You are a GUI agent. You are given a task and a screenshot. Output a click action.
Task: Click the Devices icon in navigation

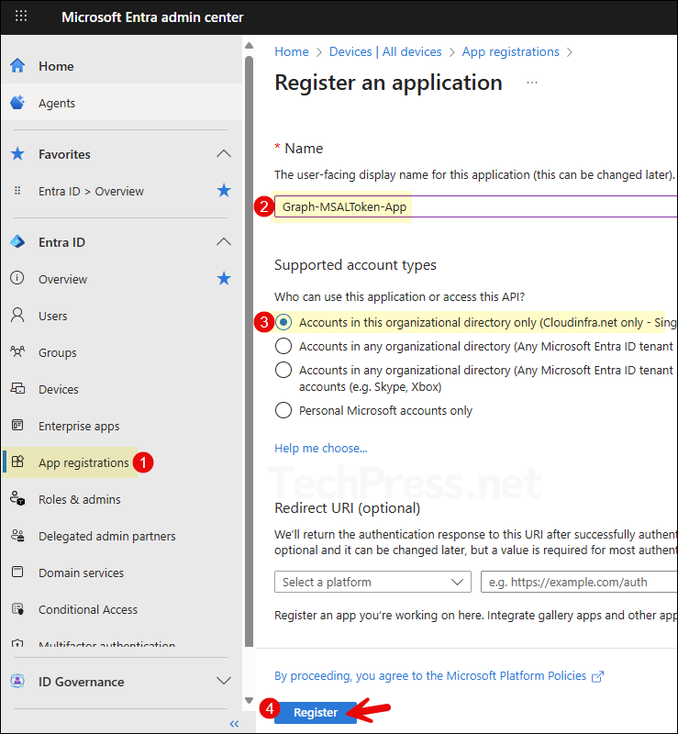tap(17, 389)
